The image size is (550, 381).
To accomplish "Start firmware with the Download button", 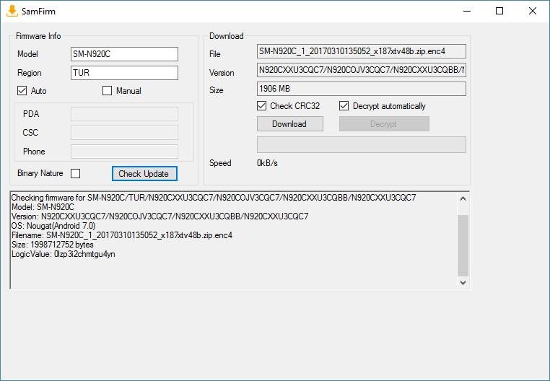I will pyautogui.click(x=290, y=124).
